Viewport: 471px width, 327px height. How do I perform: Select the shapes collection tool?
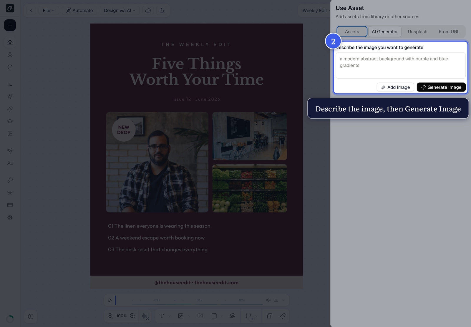(x=232, y=316)
